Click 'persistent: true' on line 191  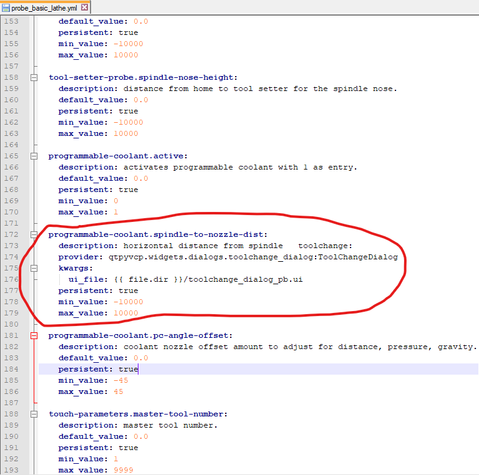click(99, 448)
